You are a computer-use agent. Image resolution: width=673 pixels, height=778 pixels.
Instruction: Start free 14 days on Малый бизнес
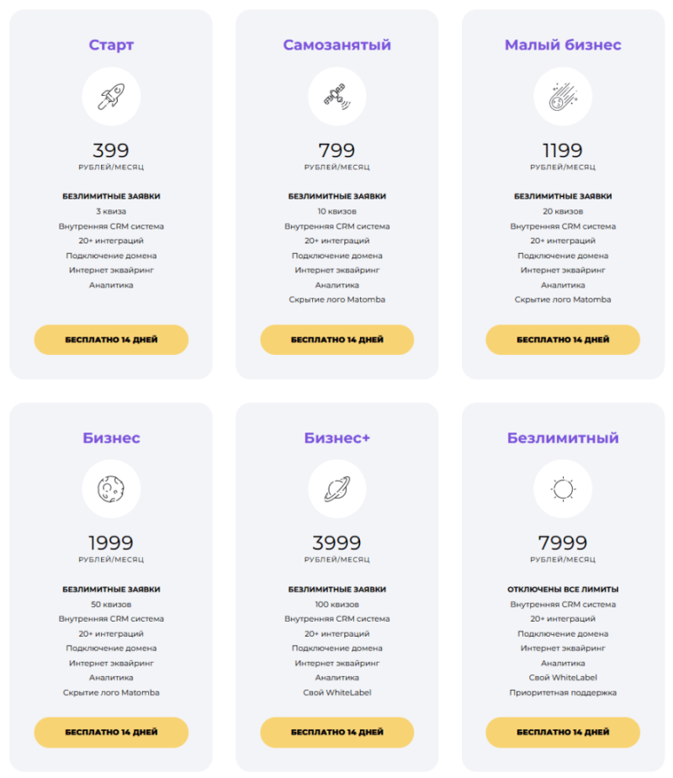[563, 340]
